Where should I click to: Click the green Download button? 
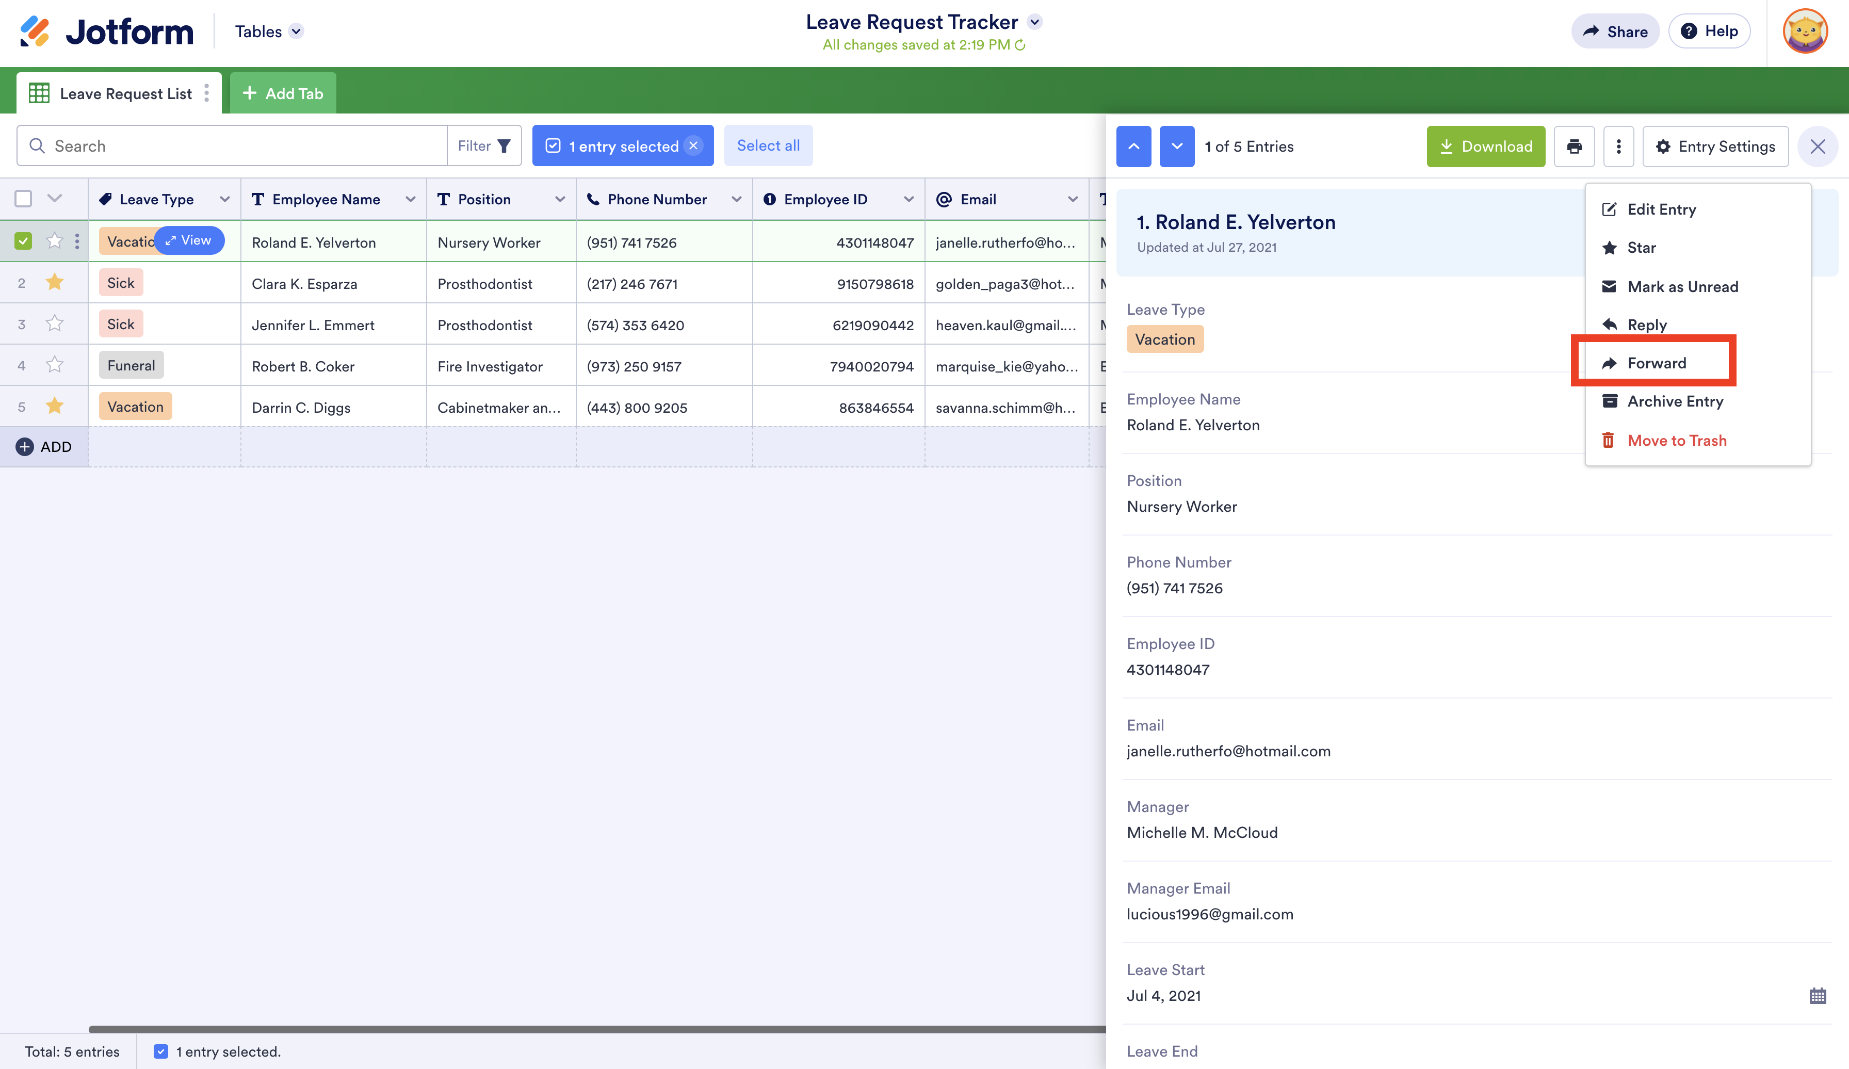tap(1485, 146)
